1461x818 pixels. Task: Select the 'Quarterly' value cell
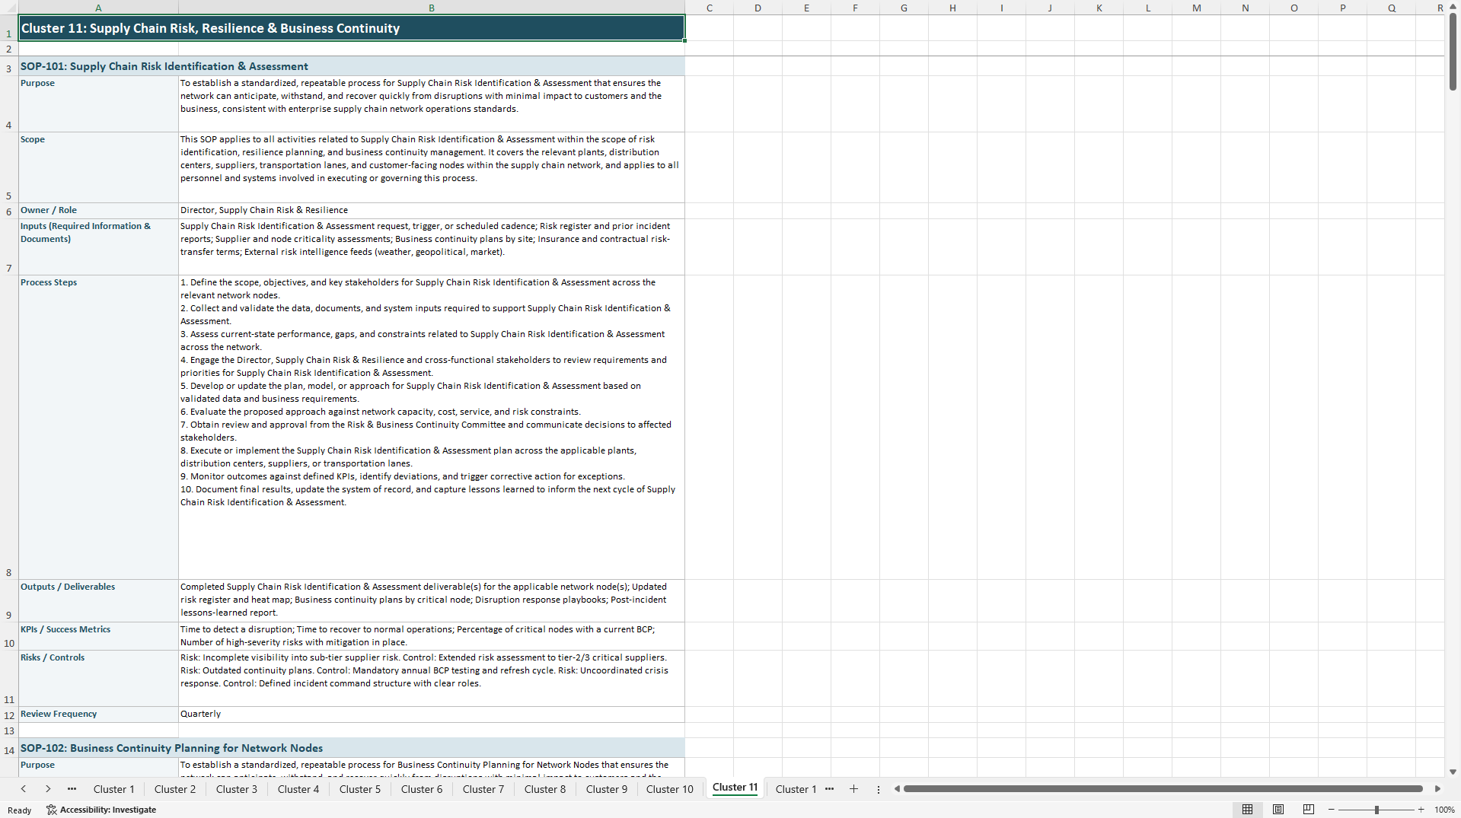432,715
